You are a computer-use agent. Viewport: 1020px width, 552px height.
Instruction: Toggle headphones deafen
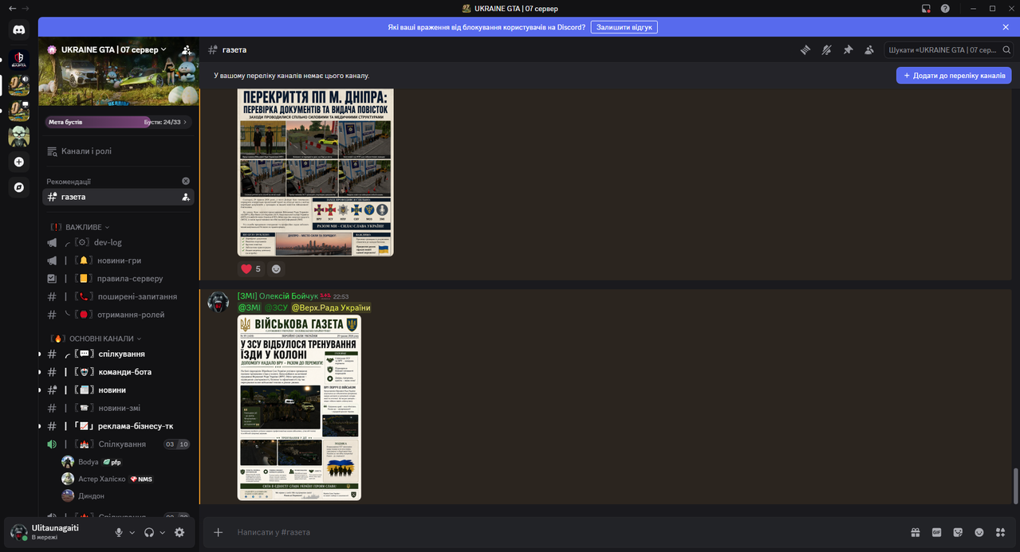(149, 532)
